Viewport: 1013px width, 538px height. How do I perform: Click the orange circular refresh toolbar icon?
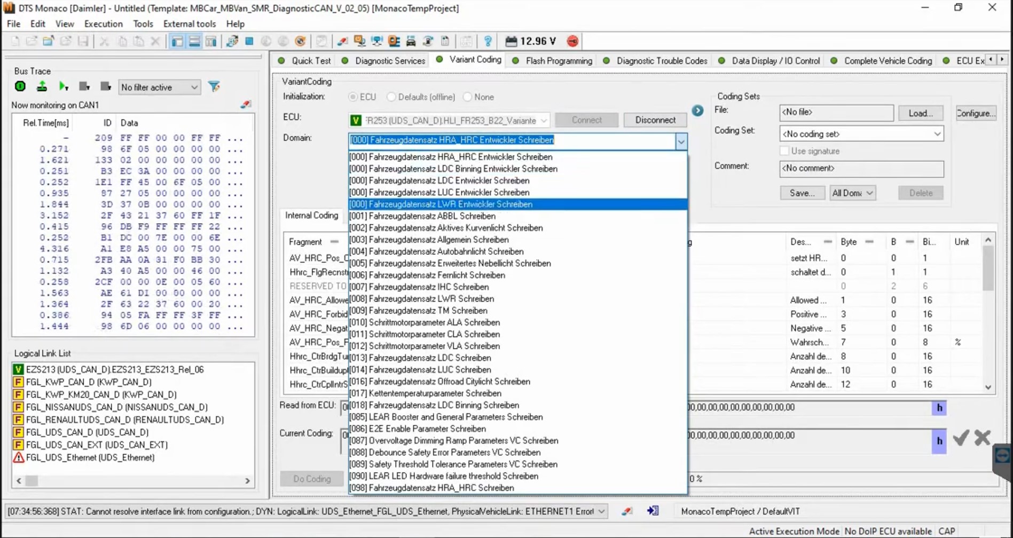point(301,41)
